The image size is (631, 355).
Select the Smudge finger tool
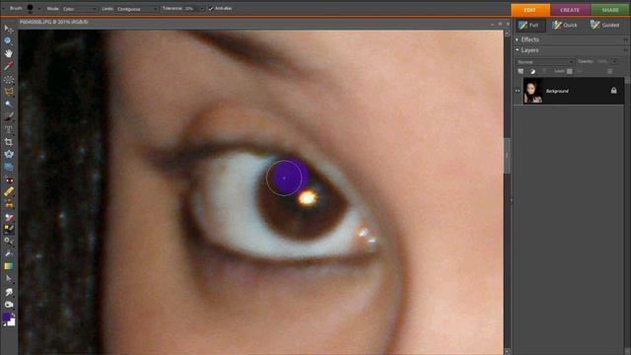pos(9,292)
